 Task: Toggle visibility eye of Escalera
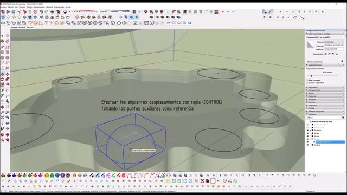[307, 131]
